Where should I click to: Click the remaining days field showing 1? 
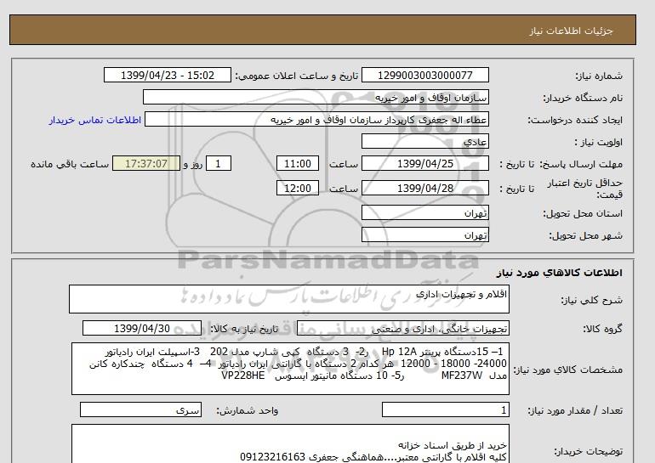(x=218, y=163)
